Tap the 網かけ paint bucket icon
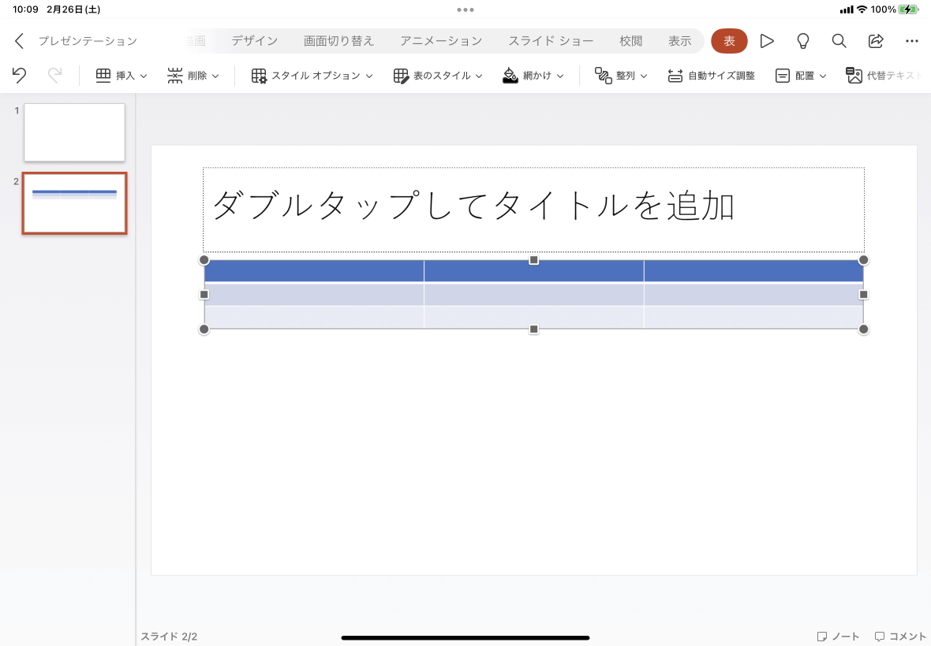 point(510,76)
